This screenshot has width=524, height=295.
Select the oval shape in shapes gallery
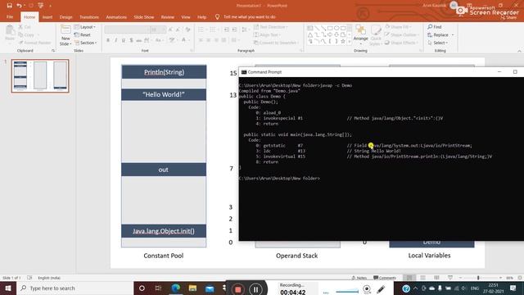[x=337, y=28]
